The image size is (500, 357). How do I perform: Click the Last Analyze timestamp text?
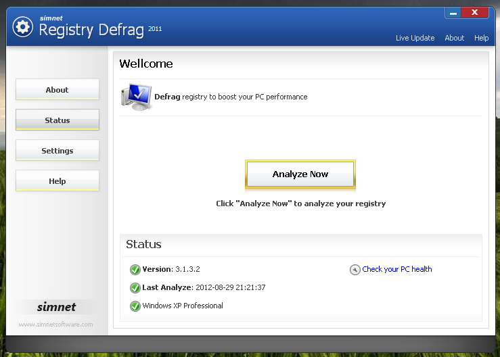click(230, 287)
